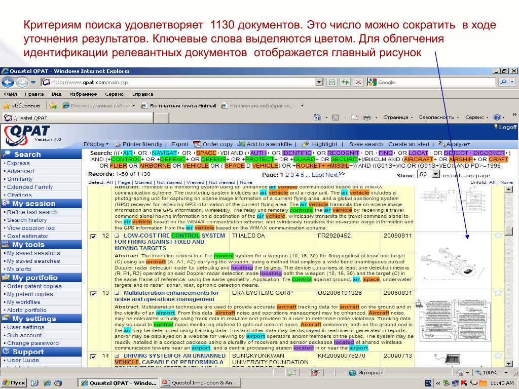Go forward with the browser Forward arrow
Image resolution: width=519 pixels, height=389 pixels.
[x=22, y=82]
